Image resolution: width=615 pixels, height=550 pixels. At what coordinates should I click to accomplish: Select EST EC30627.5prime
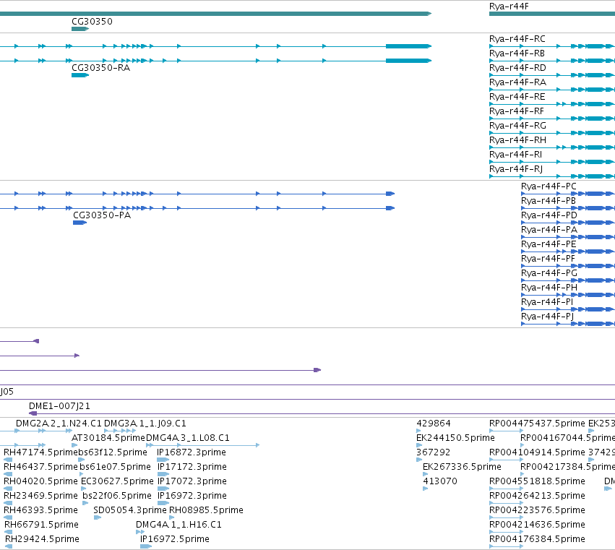click(117, 481)
